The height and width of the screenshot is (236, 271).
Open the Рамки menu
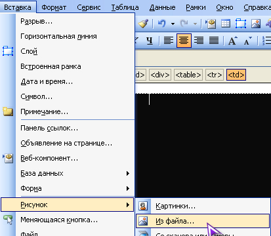[196, 7]
